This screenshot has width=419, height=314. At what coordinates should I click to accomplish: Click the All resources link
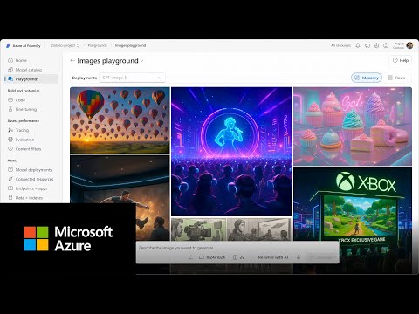pos(340,45)
